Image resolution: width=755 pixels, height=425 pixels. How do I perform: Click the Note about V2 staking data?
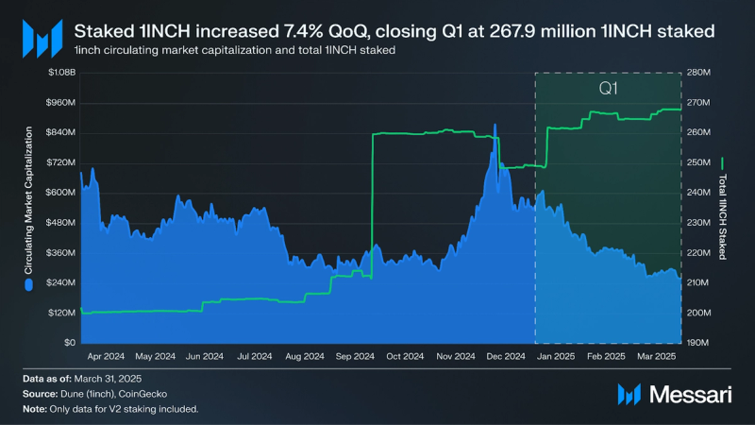click(x=110, y=409)
